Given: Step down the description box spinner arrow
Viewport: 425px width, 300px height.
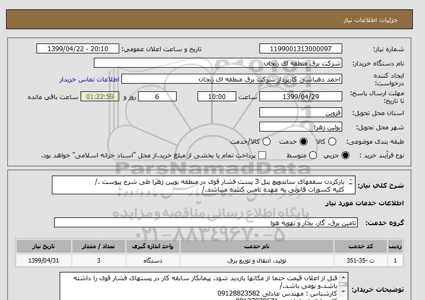Looking at the screenshot, I should tap(350, 184).
